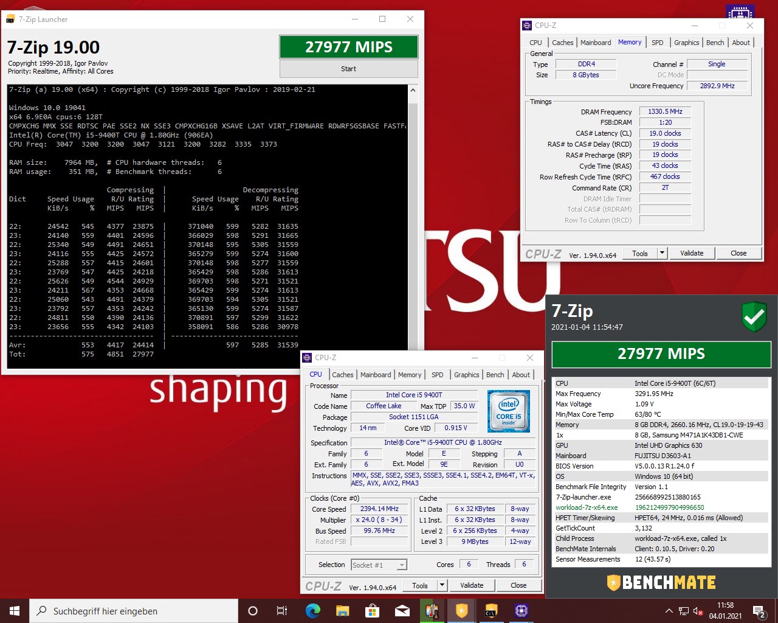This screenshot has height=623, width=778.
Task: Click Tools button in CPU-Z processor window
Action: point(420,585)
